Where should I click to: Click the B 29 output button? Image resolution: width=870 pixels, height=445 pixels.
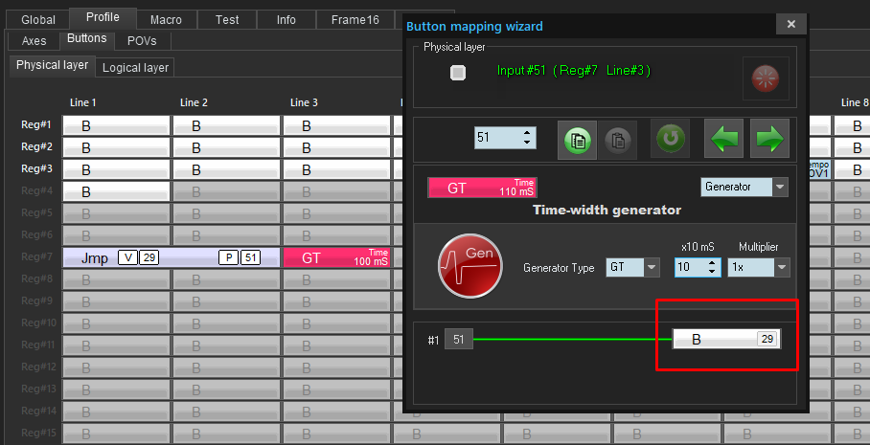click(x=726, y=339)
